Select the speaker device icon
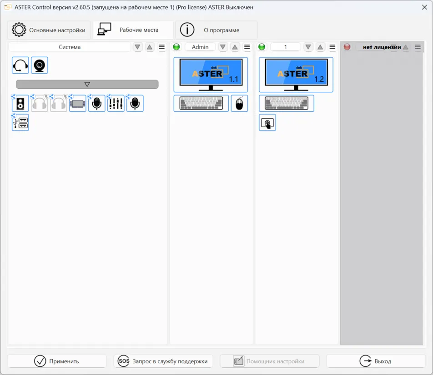 pos(19,103)
